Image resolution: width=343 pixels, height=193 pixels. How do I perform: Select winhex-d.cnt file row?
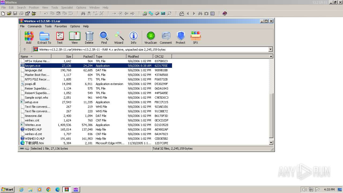[x=96, y=134]
